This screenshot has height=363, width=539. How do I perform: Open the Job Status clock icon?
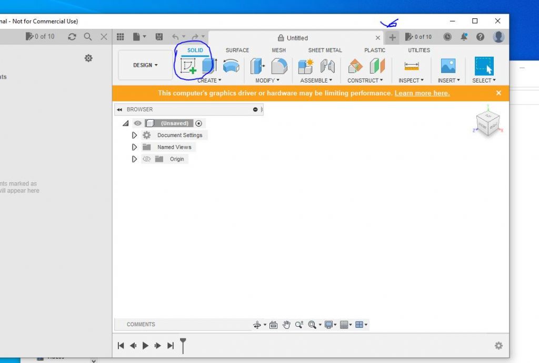coord(447,37)
